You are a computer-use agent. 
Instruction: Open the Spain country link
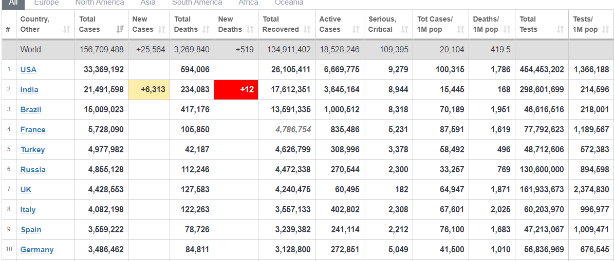point(31,229)
